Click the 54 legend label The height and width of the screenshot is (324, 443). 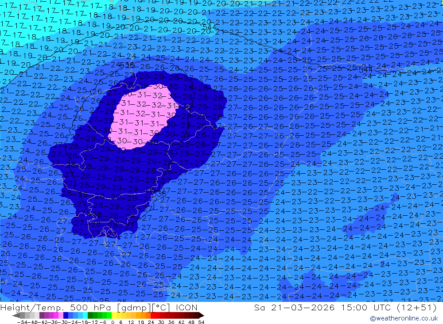click(201, 322)
